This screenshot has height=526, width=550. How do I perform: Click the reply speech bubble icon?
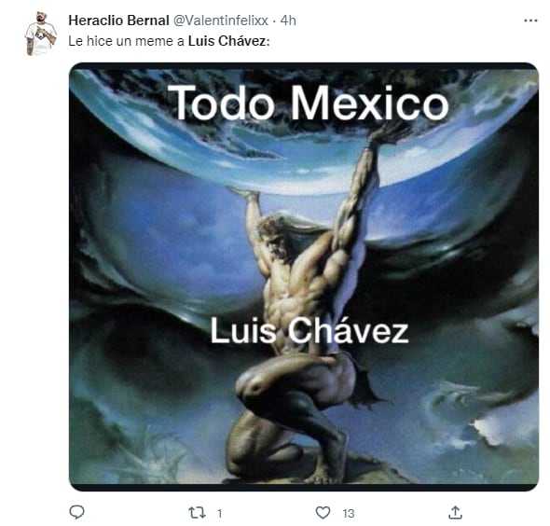point(76,513)
